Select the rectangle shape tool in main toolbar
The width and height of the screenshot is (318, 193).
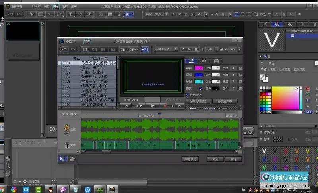(41, 14)
